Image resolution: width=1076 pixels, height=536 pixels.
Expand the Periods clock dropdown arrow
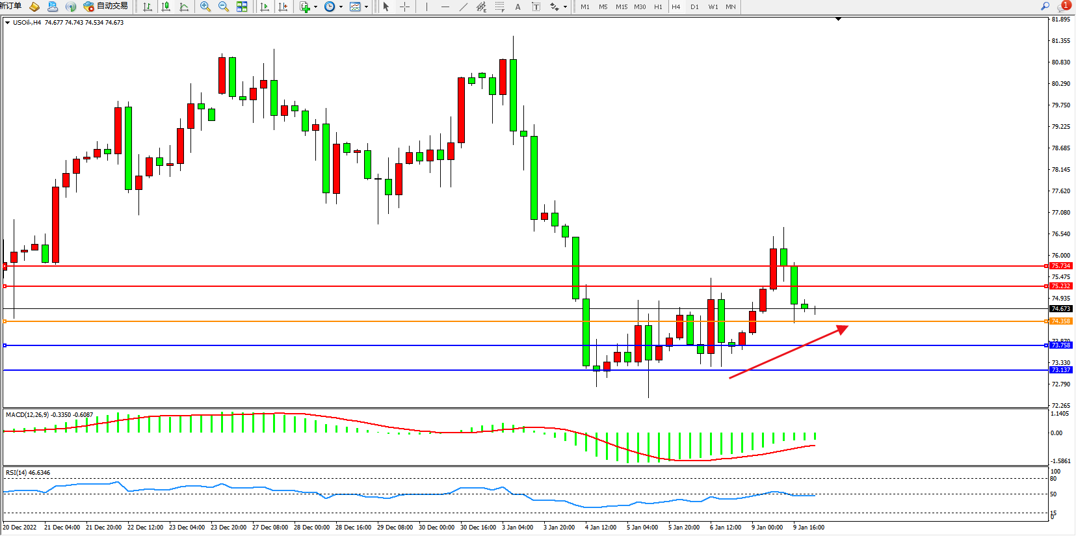[341, 7]
